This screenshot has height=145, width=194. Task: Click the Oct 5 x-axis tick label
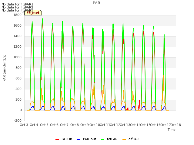[44, 125]
